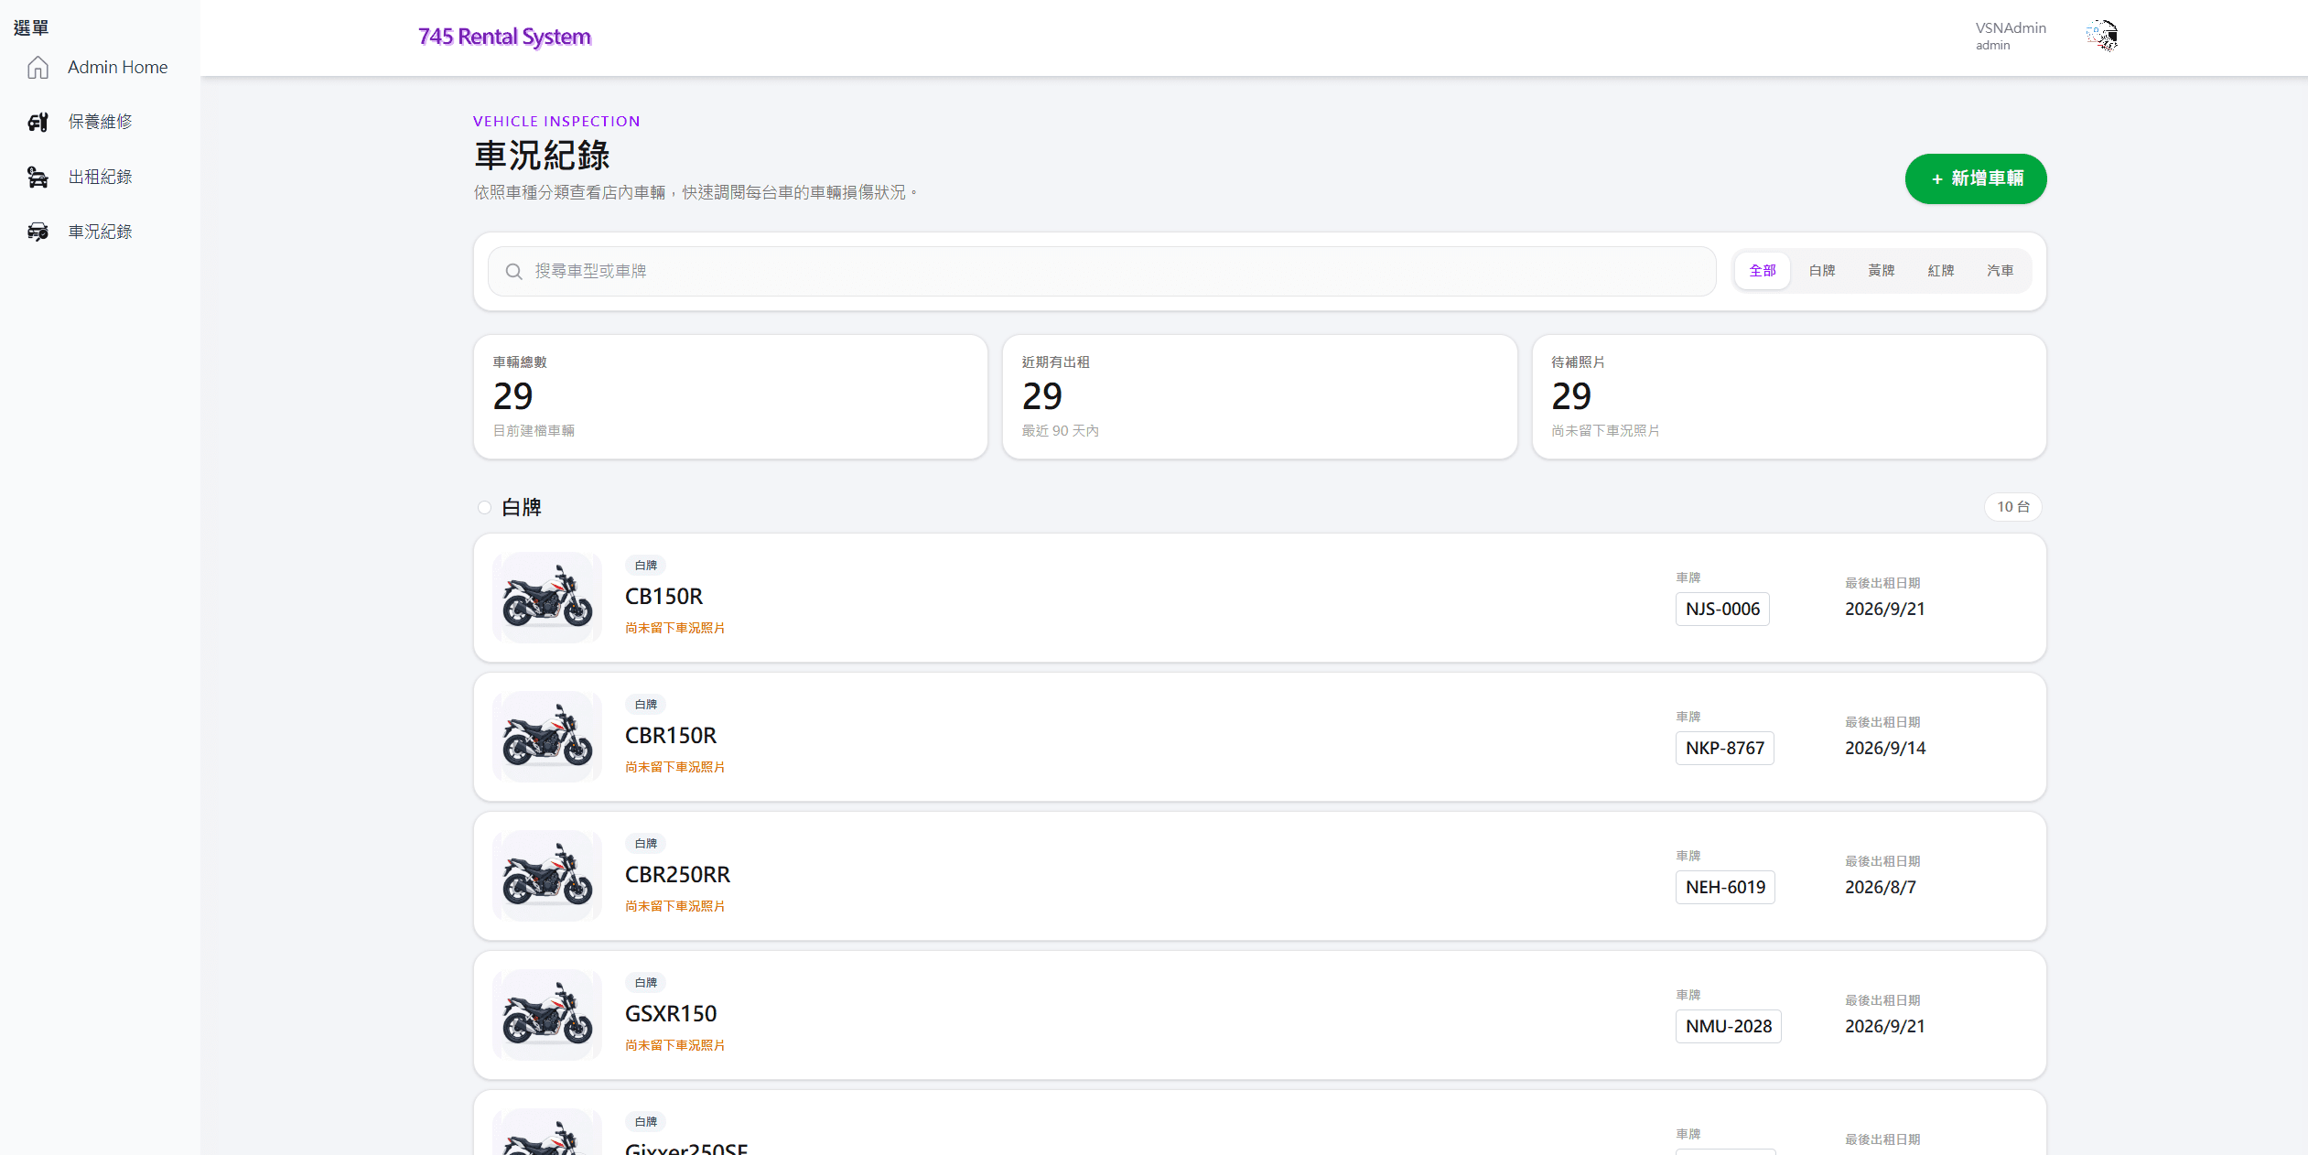The image size is (2308, 1155).
Task: Open the CB150R motorcycle thumbnail
Action: 547,598
